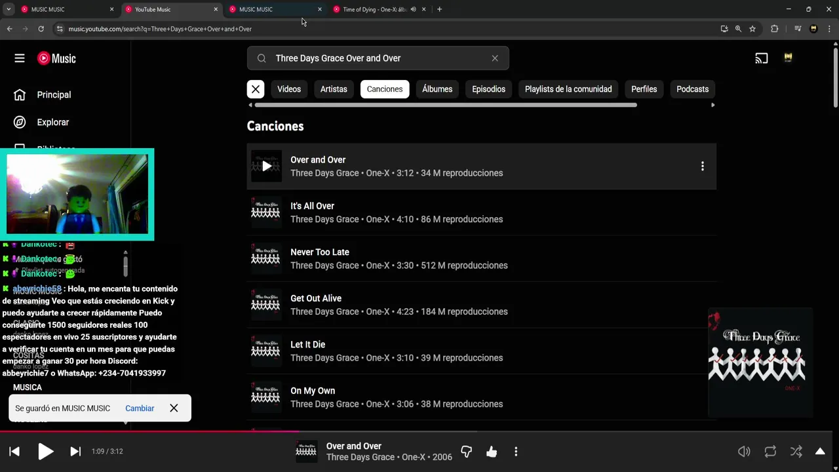Filter results by Episodios
This screenshot has height=472, width=839.
pos(489,89)
